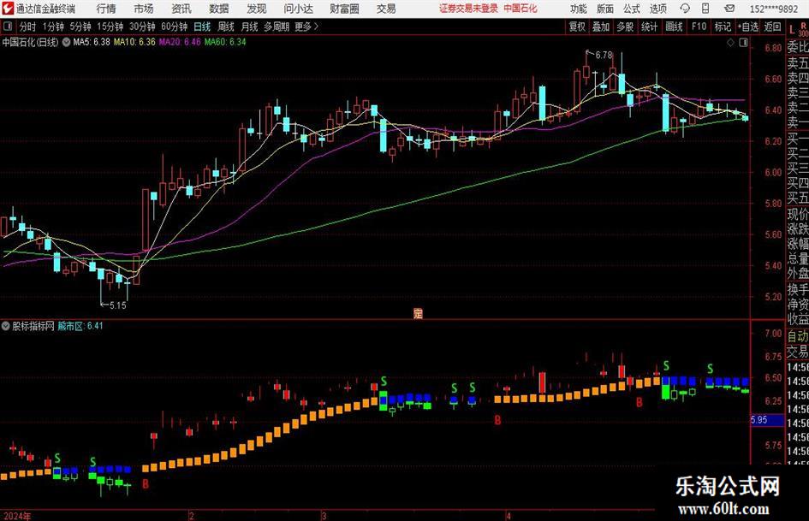This screenshot has width=809, height=521.
Task: Switch to 周线 weekly period
Action: [x=226, y=27]
